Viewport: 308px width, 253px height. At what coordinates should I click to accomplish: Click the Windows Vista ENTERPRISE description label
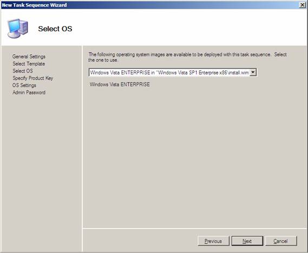120,85
